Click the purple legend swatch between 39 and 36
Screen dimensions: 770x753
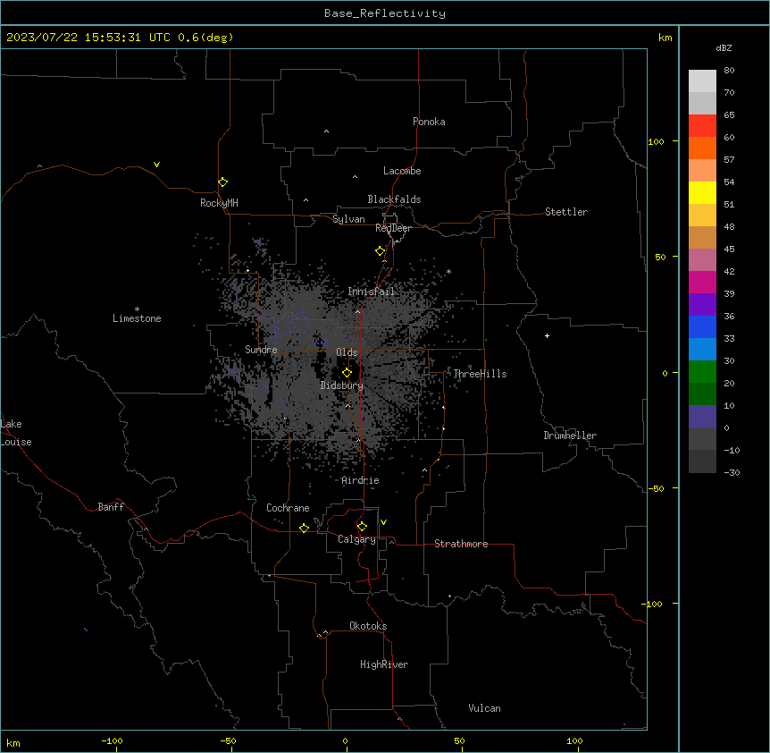(x=702, y=305)
